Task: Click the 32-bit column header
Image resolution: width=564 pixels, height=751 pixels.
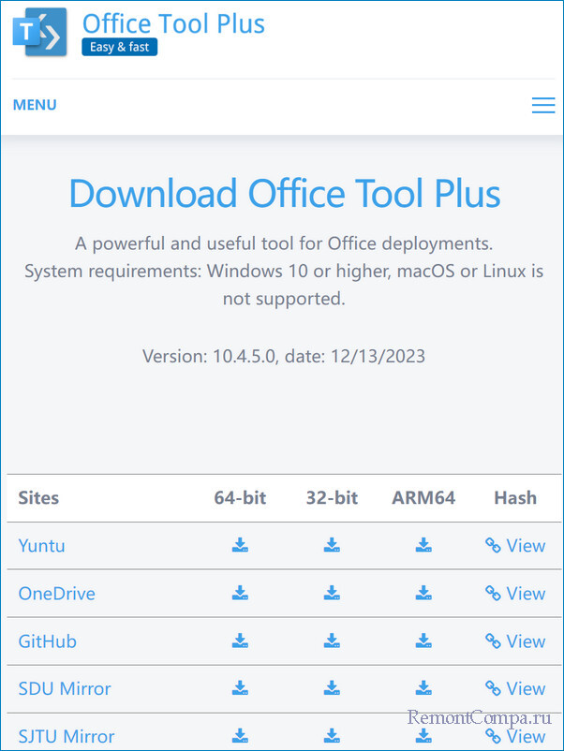Action: point(332,497)
